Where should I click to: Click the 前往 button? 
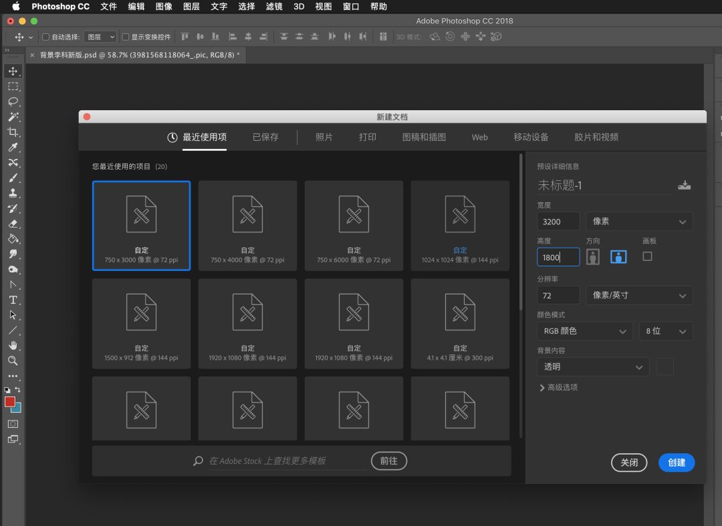388,461
